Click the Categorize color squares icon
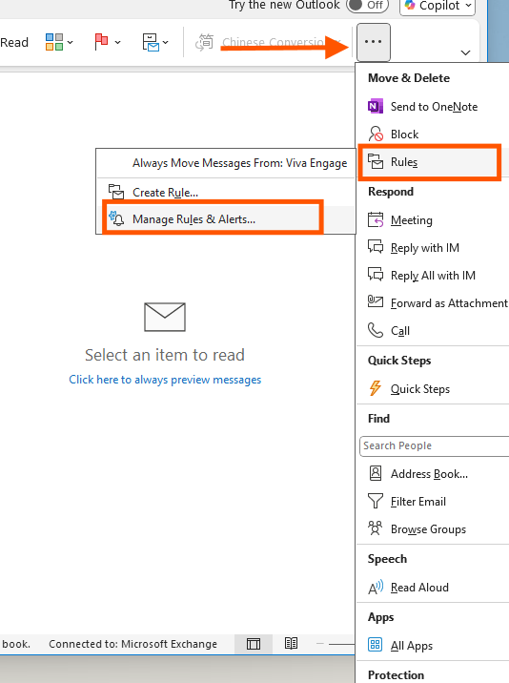509x683 pixels. pos(54,42)
